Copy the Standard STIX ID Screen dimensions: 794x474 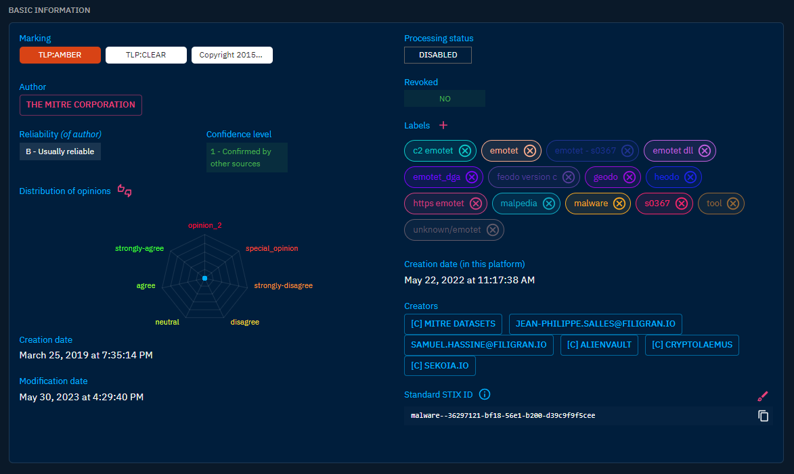tap(763, 416)
